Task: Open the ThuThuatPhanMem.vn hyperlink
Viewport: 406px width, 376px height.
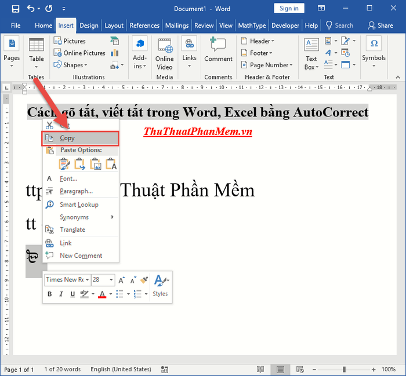Action: (x=198, y=132)
